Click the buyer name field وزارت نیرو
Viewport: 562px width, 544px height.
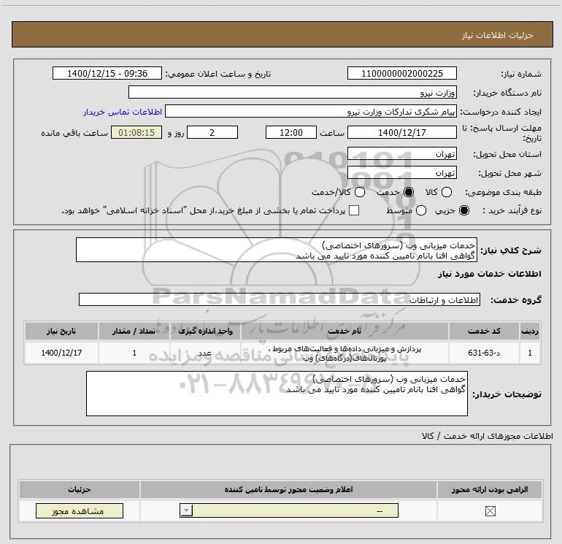(x=293, y=93)
